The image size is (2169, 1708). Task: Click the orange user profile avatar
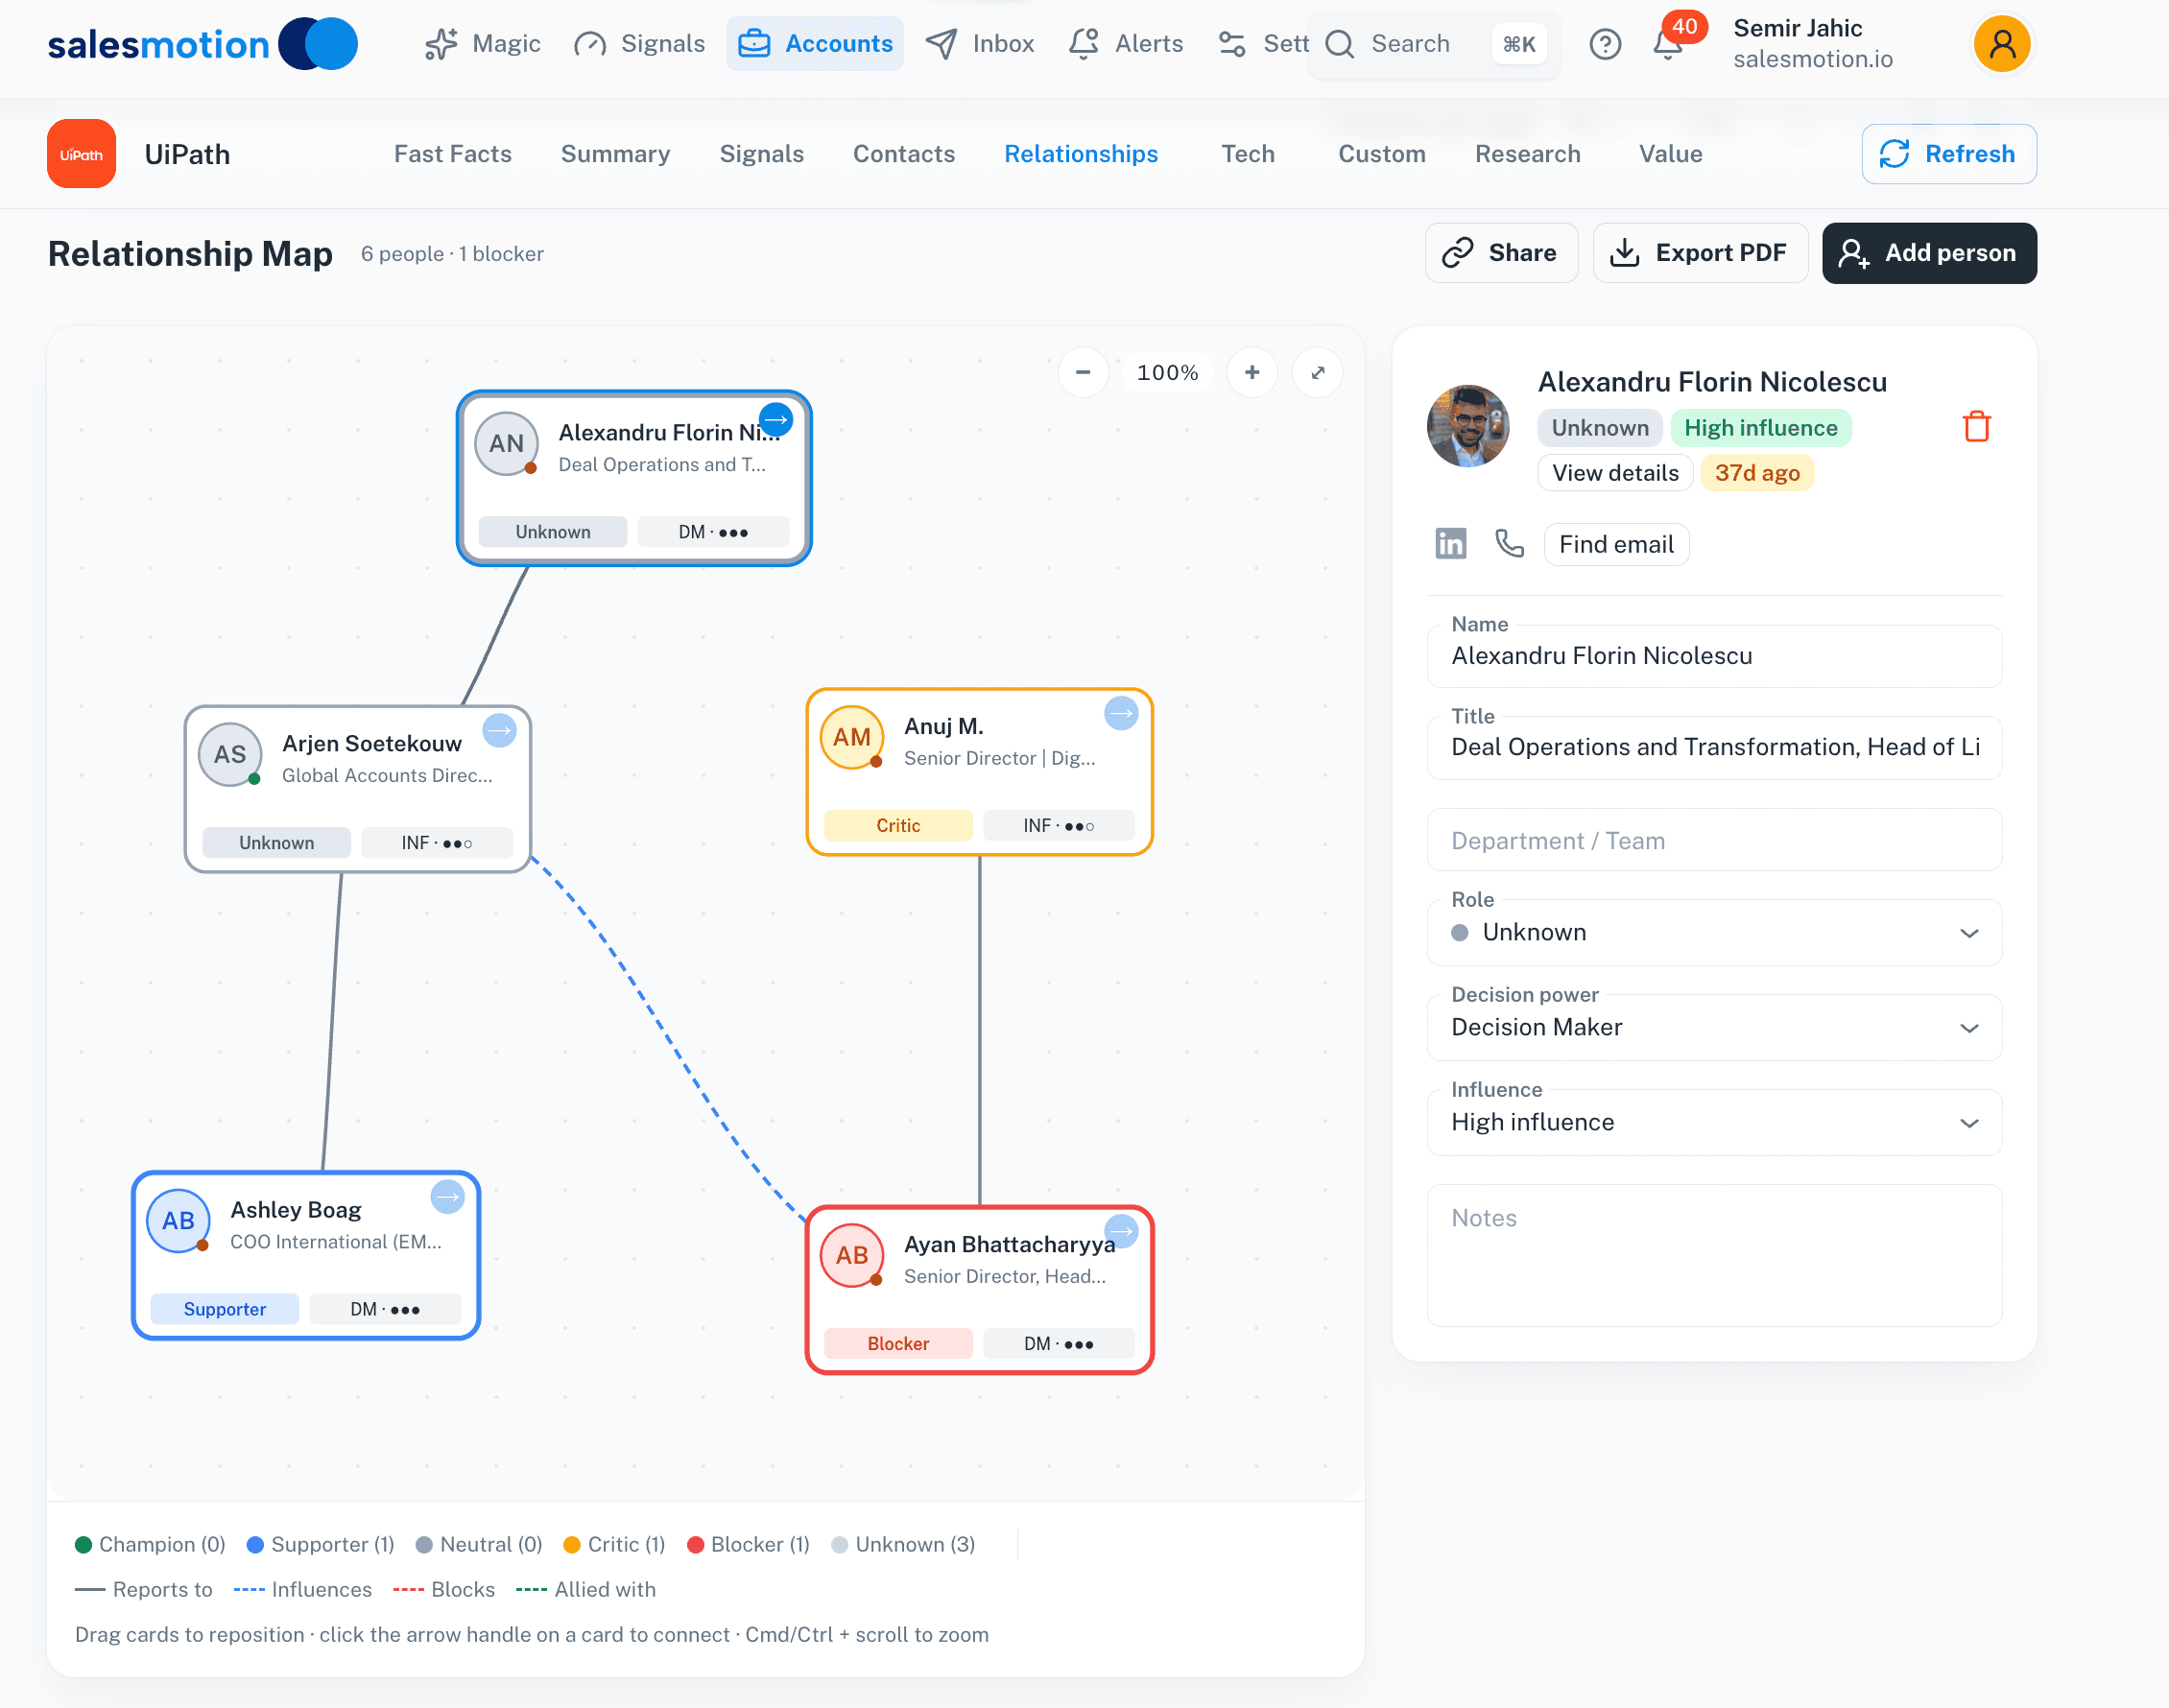pos(2002,44)
